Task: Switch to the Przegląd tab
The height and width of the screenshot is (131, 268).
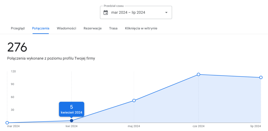Action: click(x=18, y=28)
